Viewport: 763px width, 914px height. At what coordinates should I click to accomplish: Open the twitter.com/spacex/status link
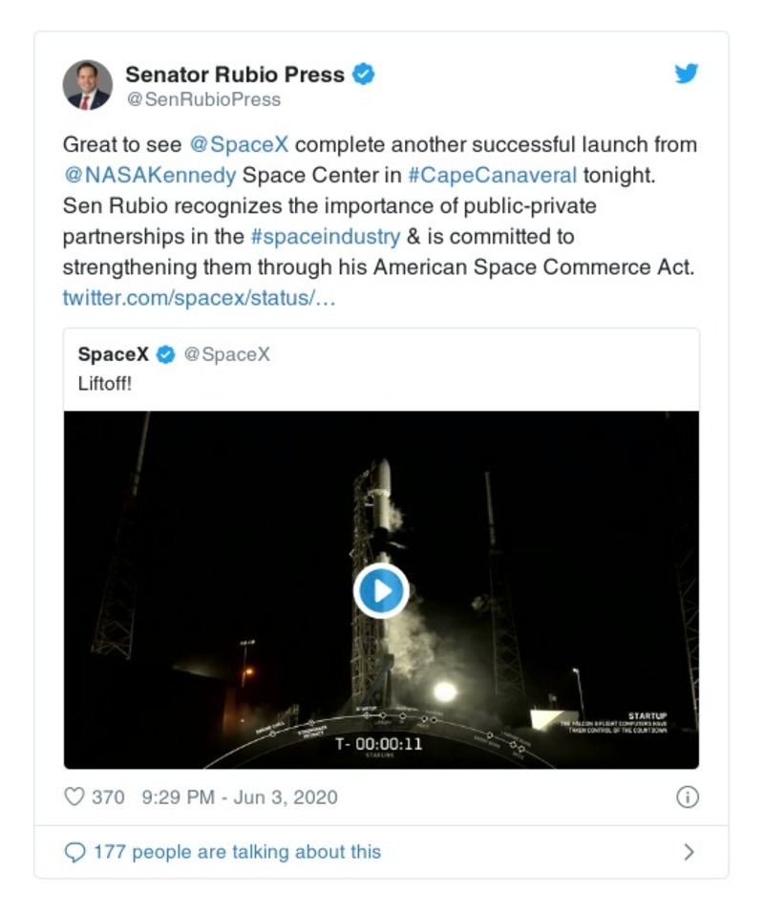click(x=199, y=297)
